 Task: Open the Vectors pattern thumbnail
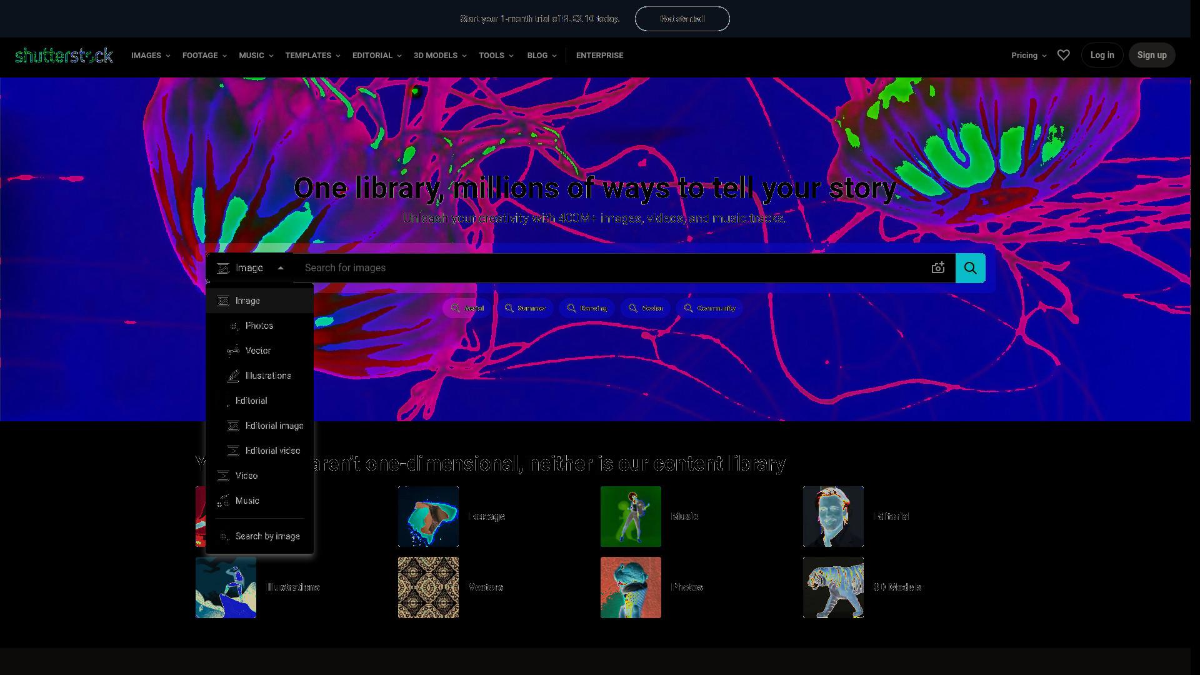click(428, 587)
